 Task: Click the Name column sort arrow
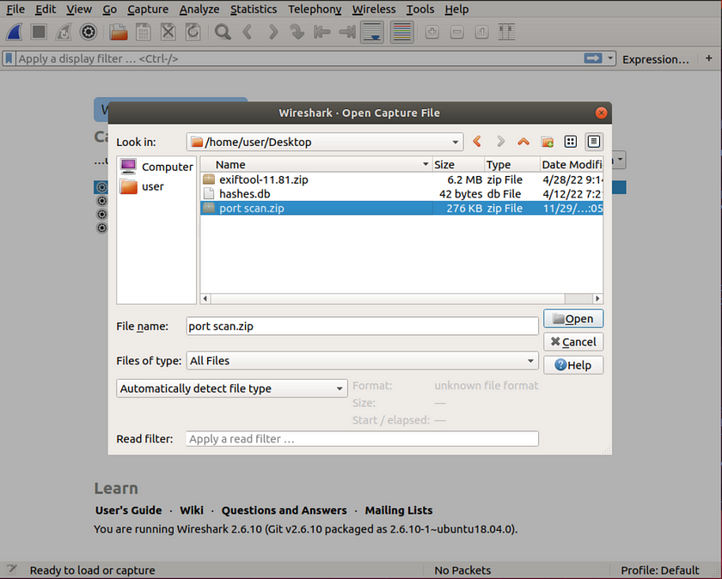425,164
